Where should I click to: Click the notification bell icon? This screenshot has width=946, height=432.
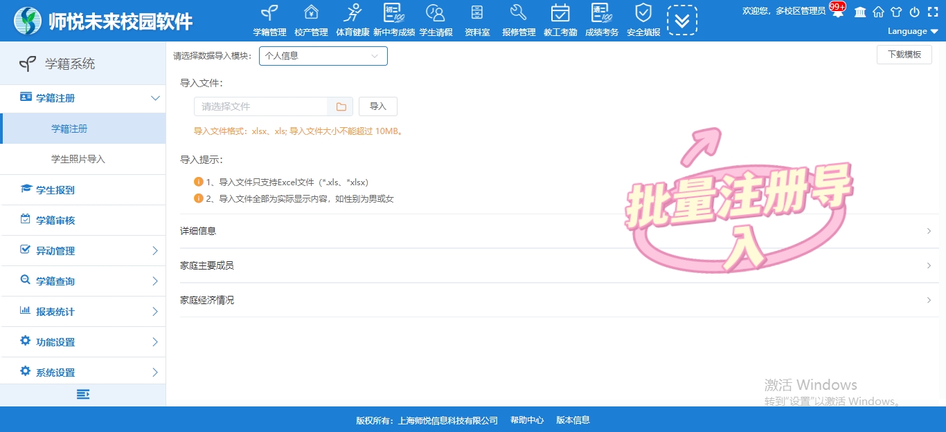838,12
